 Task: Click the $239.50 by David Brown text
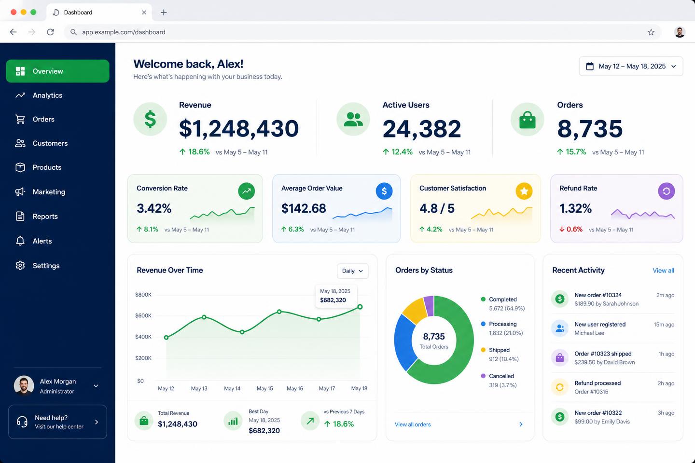click(604, 363)
